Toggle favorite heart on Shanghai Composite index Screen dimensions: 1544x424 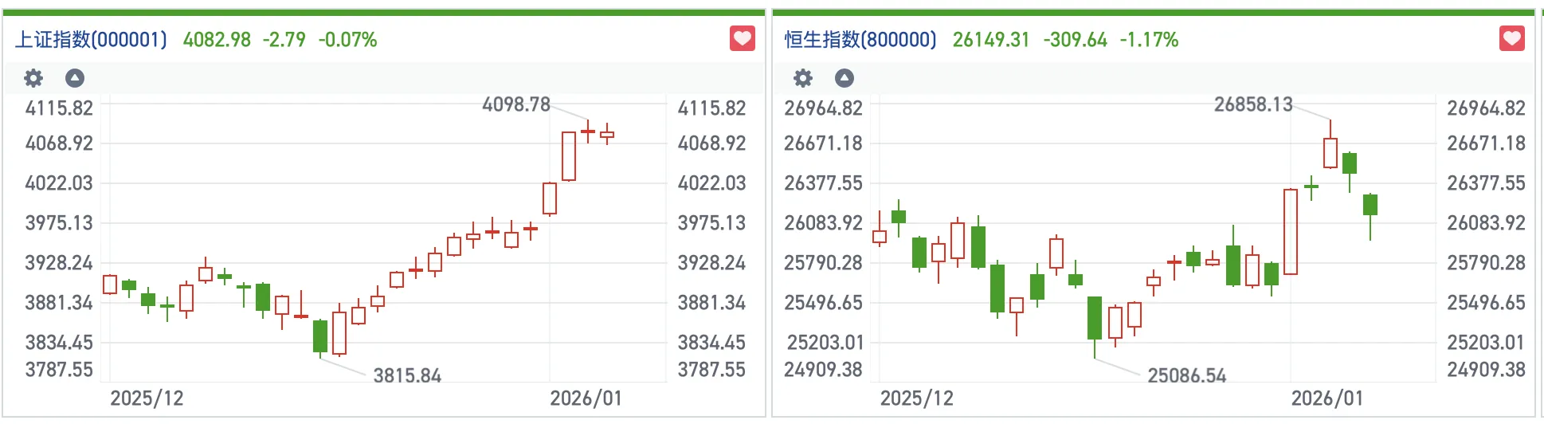[742, 38]
